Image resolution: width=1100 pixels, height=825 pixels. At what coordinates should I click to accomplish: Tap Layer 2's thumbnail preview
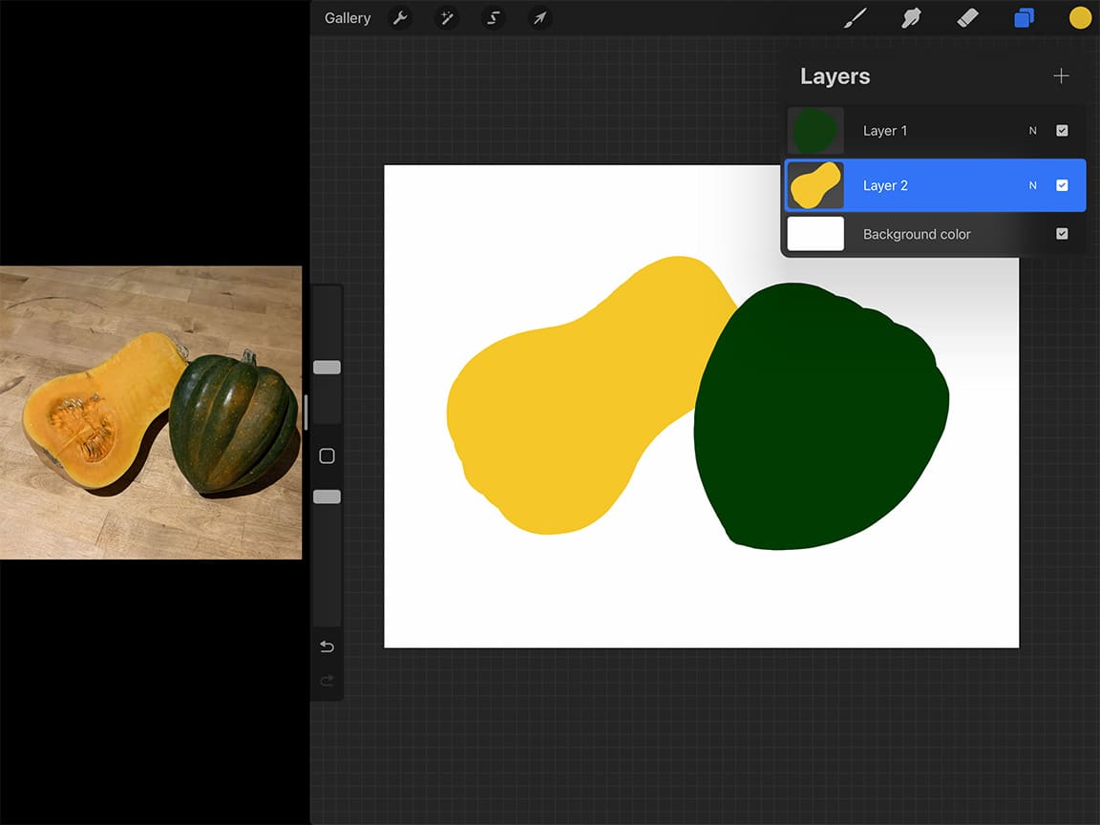coord(814,185)
